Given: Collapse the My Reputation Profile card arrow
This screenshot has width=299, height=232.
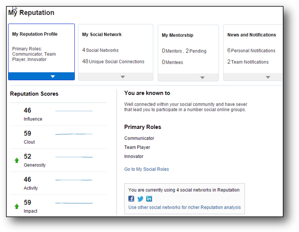Looking at the screenshot, I should pyautogui.click(x=53, y=76).
